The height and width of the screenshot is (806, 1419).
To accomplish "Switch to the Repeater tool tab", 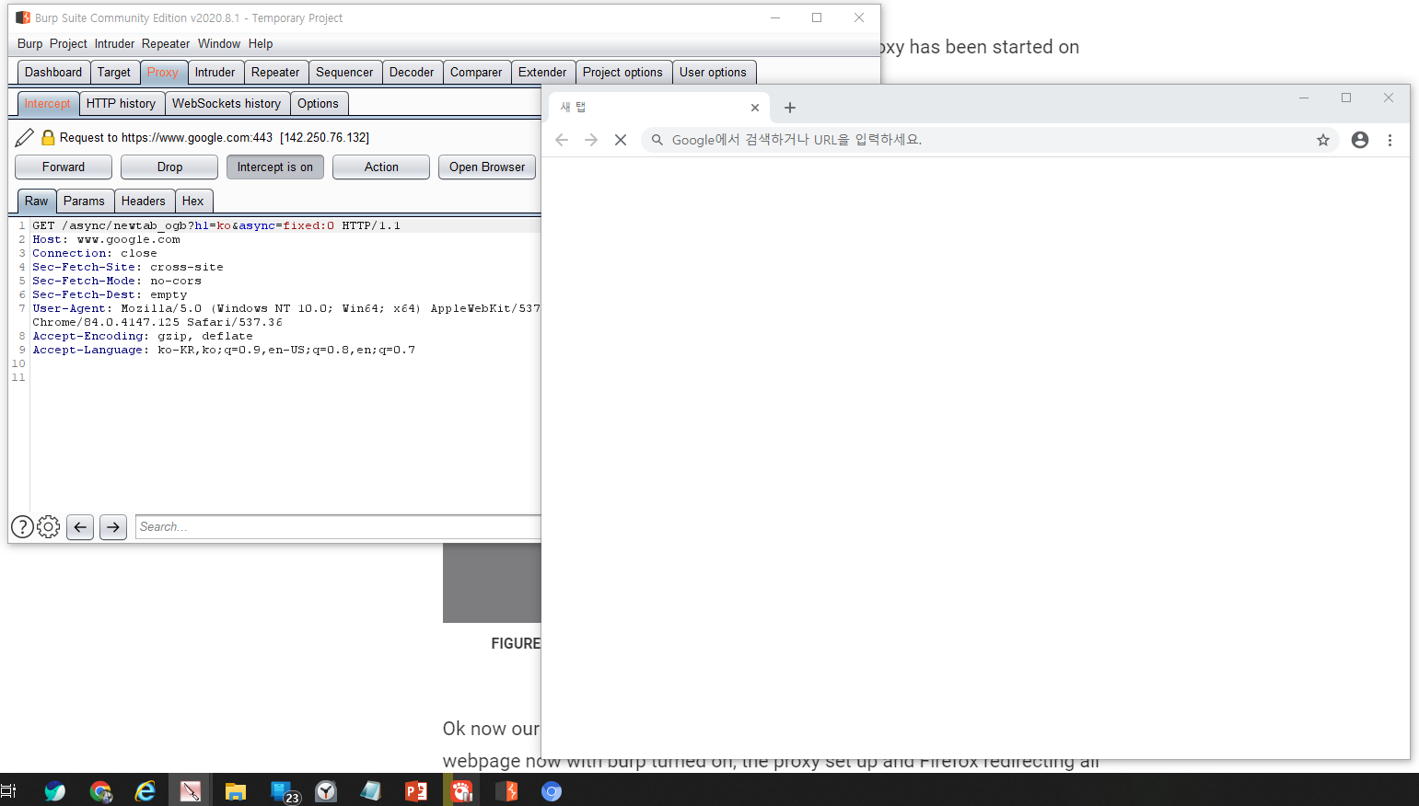I will click(275, 72).
